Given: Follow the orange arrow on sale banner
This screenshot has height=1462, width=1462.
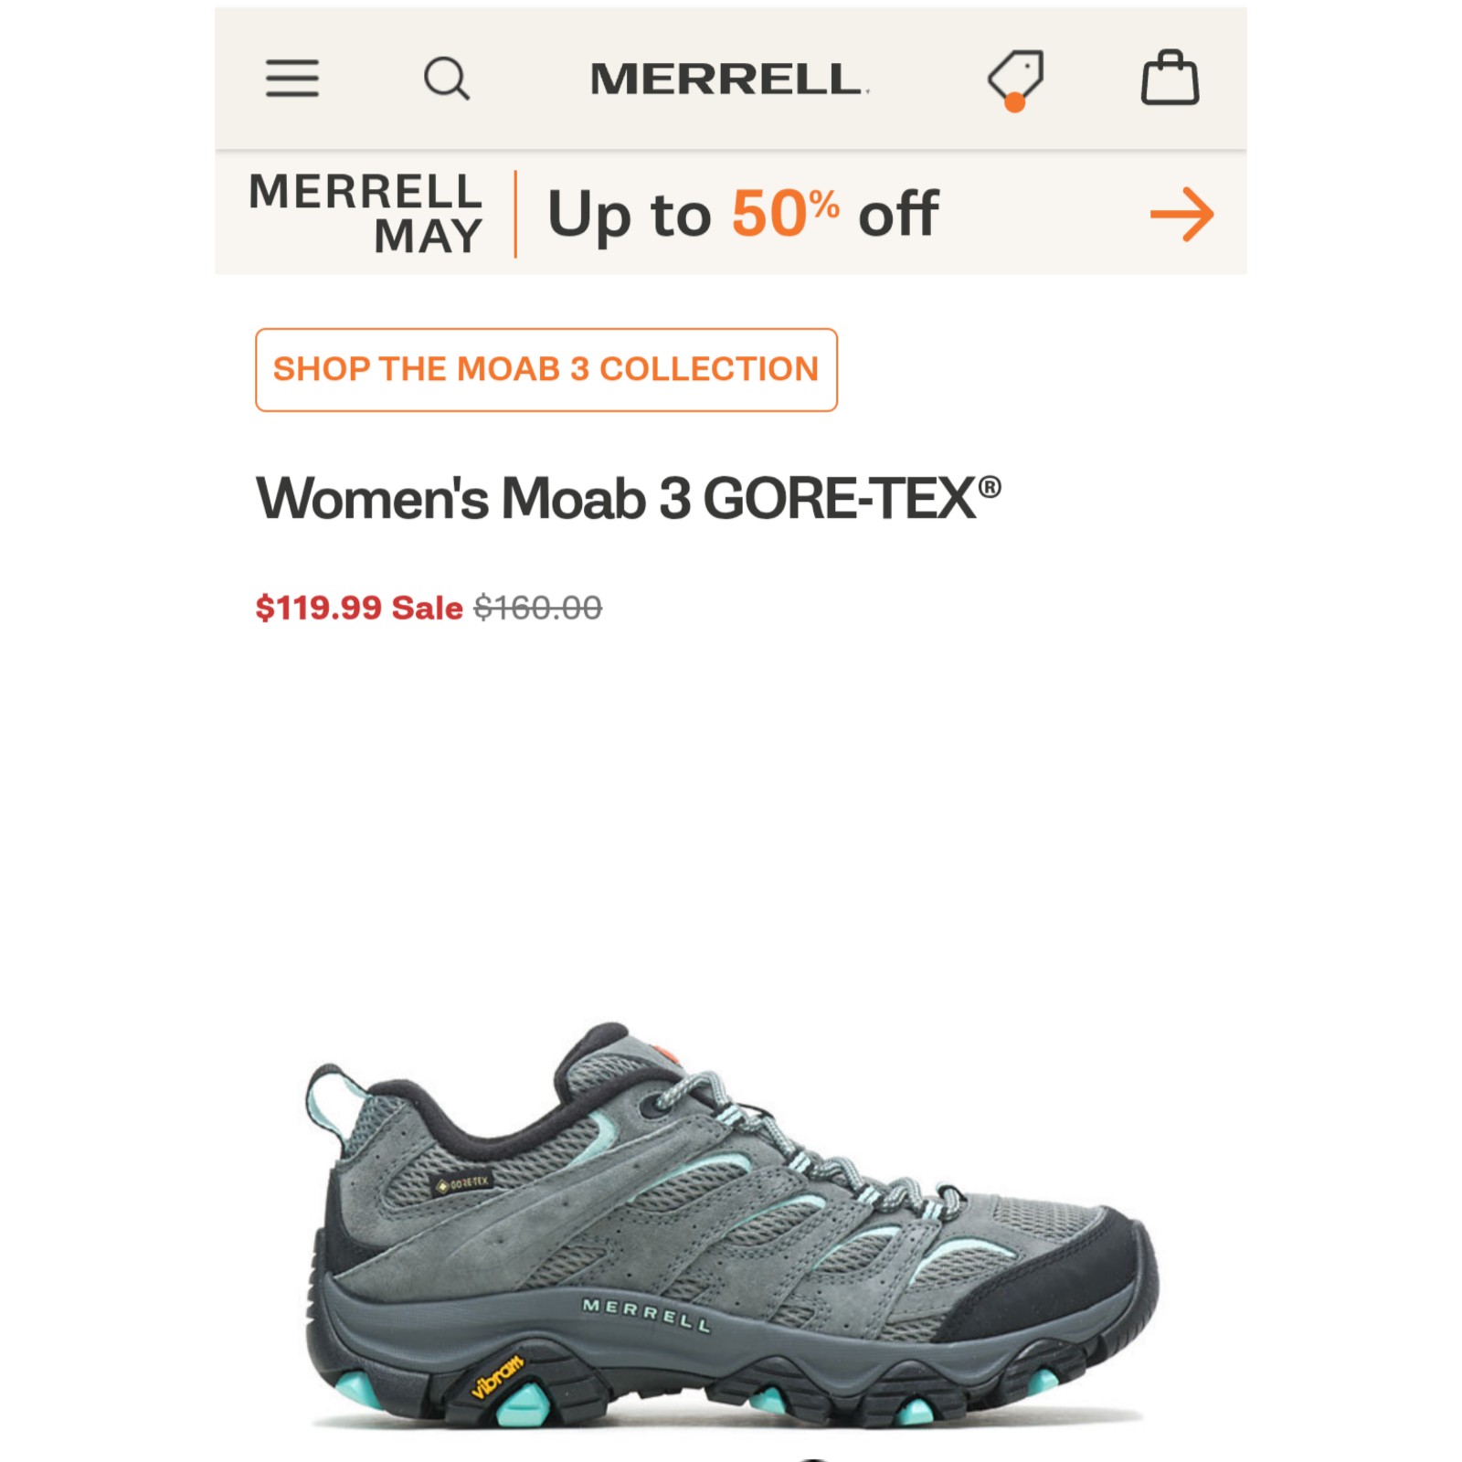Looking at the screenshot, I should click(x=1181, y=215).
